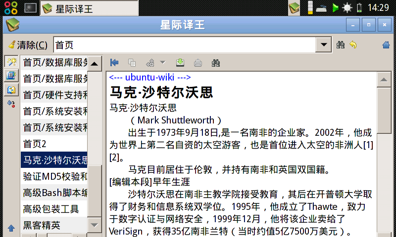Select the results view sidebar icon
396x237 pixels.
tap(11, 90)
